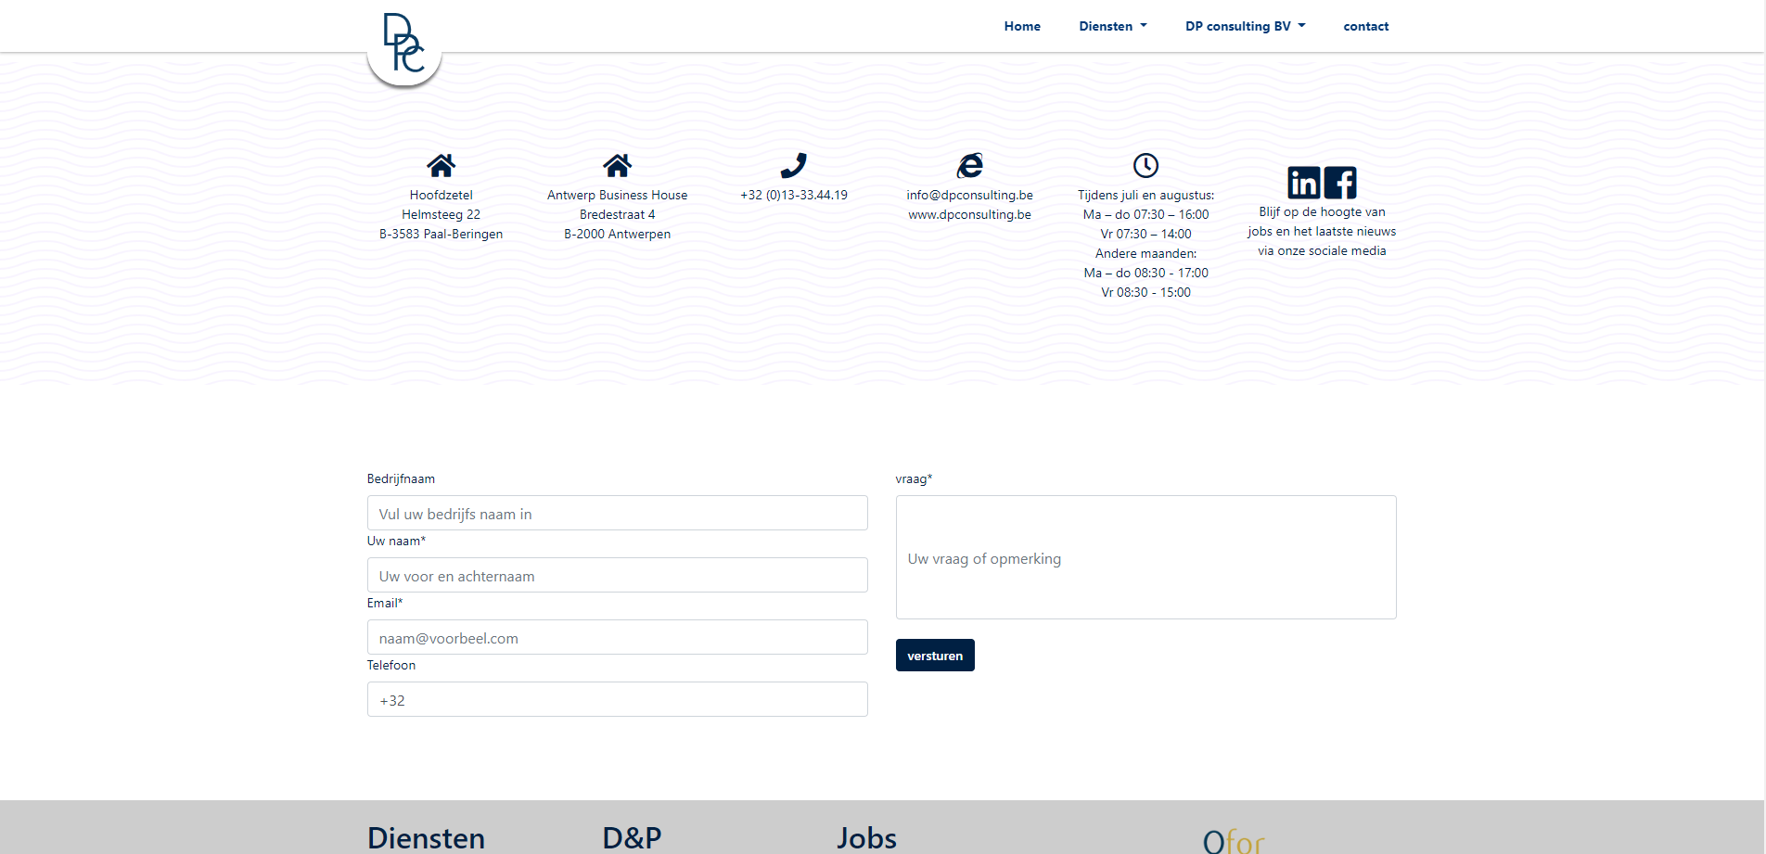
Task: Click the B-3583 Paal-Beringen text
Action: click(x=441, y=234)
